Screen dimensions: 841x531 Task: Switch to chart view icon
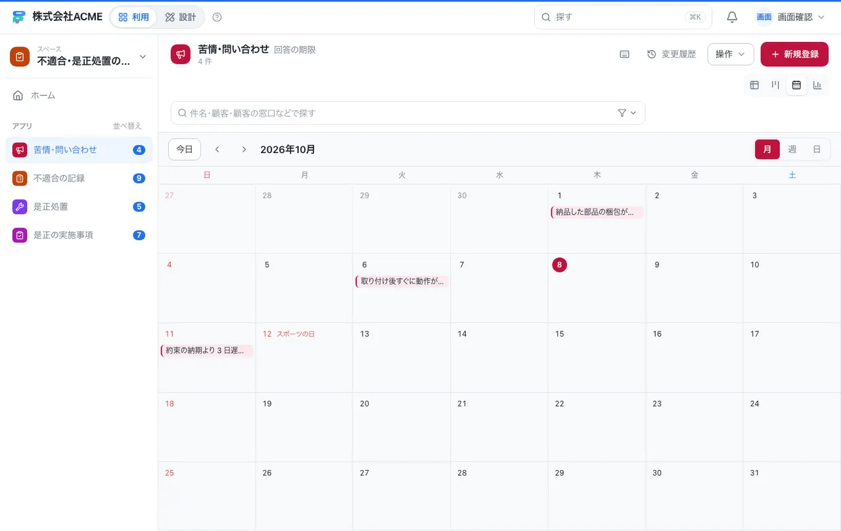coord(817,85)
